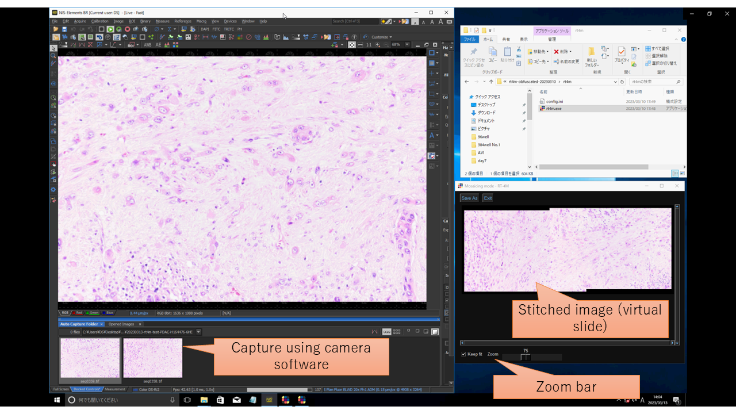Image resolution: width=736 pixels, height=414 pixels.
Task: Toggle the Keep fit checkbox
Action: pos(463,354)
